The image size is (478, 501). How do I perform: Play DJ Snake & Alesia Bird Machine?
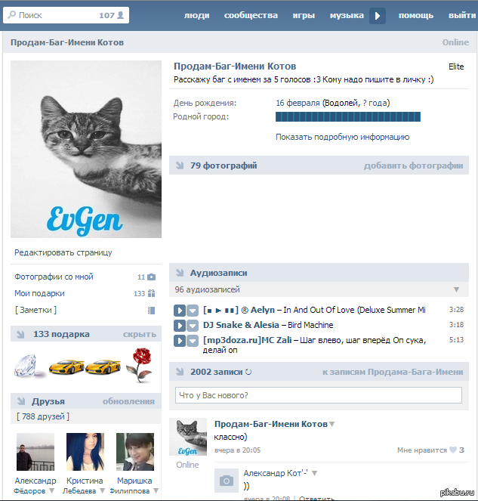(180, 325)
